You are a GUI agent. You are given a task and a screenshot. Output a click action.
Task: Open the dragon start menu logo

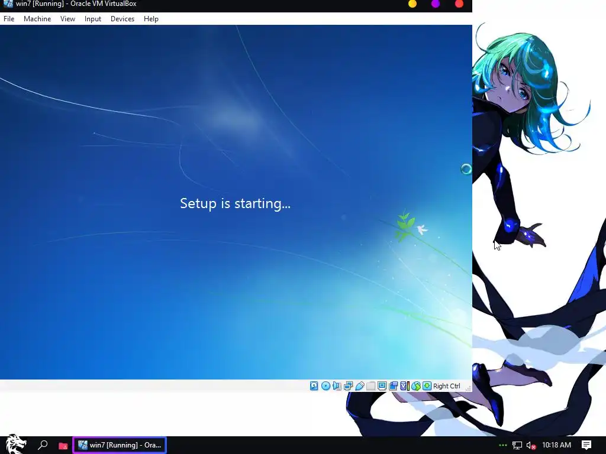coord(15,445)
